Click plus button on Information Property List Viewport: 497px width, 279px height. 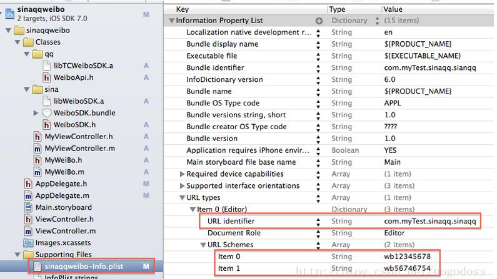pyautogui.click(x=319, y=21)
